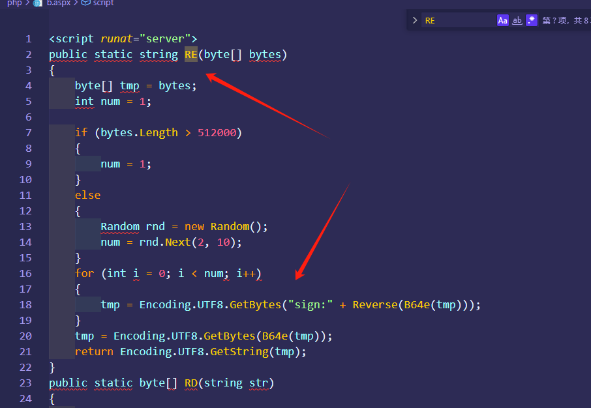591x408 pixels.
Task: Click the highlighted RE method name
Action: 190,55
